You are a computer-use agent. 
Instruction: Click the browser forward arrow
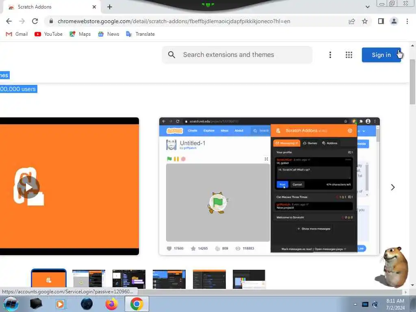(x=22, y=21)
